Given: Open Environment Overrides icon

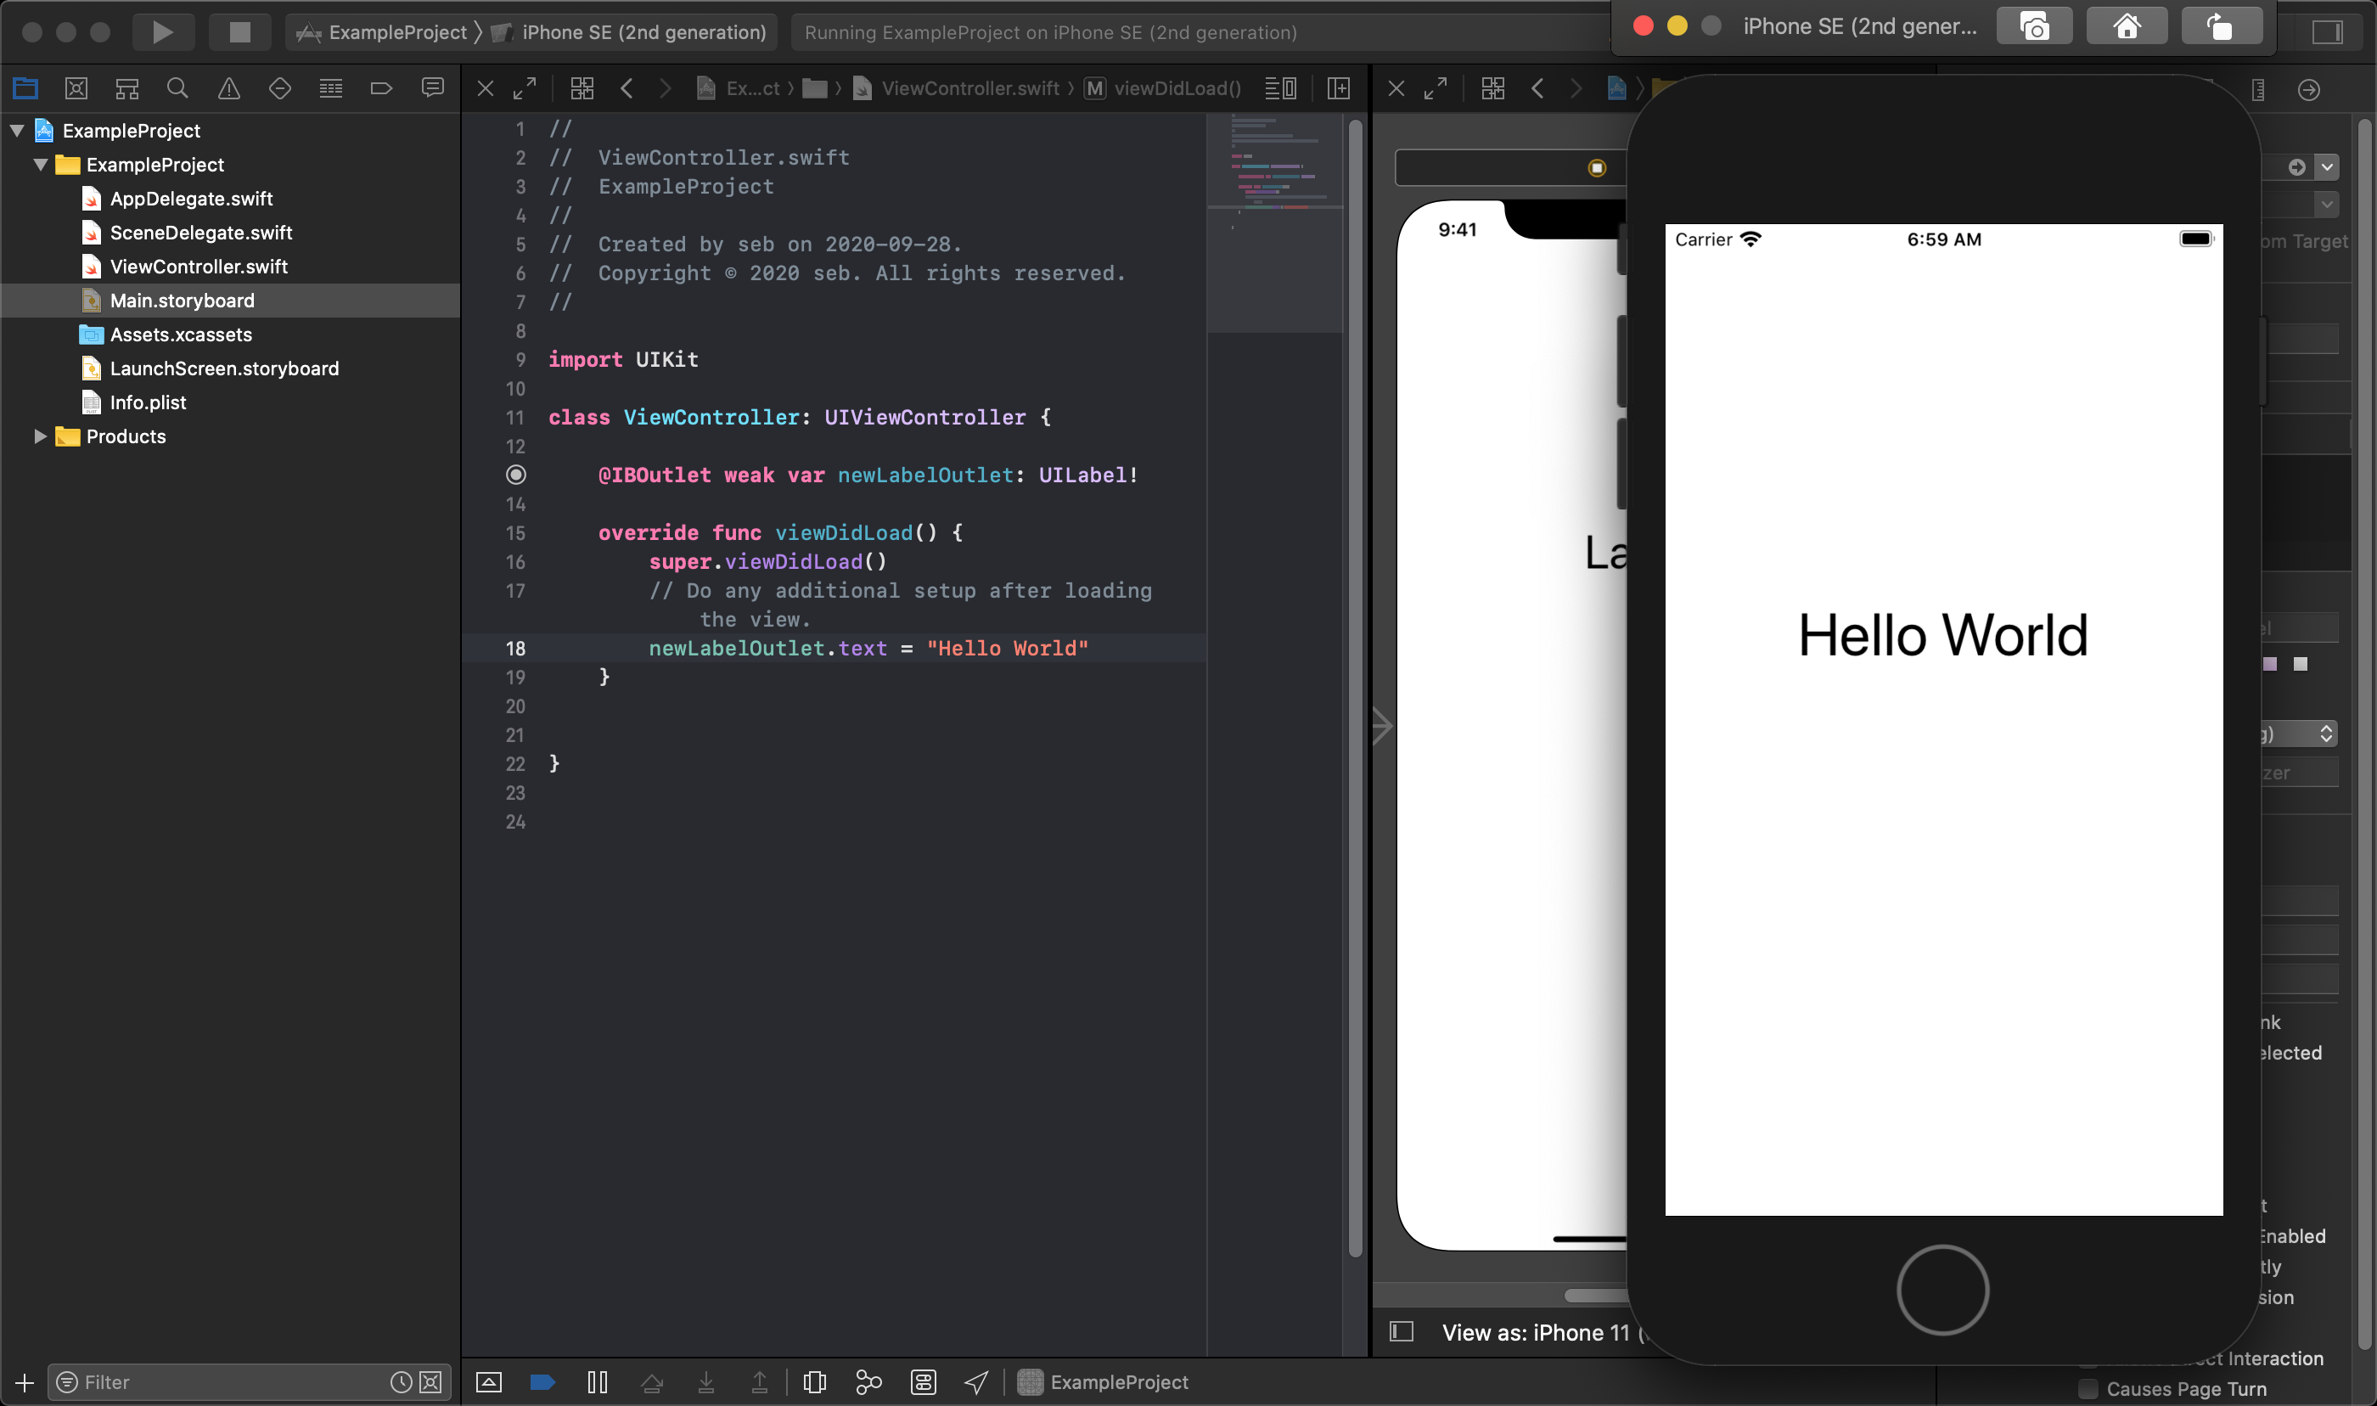Looking at the screenshot, I should point(924,1381).
